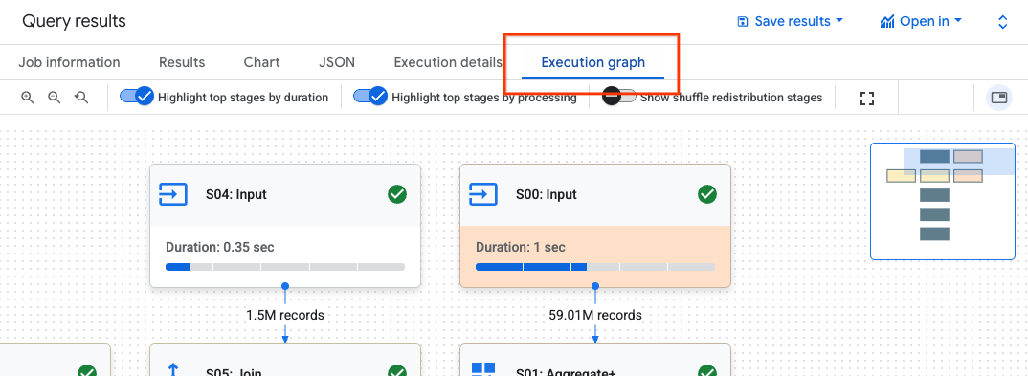Open the Save results dropdown
The width and height of the screenshot is (1028, 376).
pos(790,22)
